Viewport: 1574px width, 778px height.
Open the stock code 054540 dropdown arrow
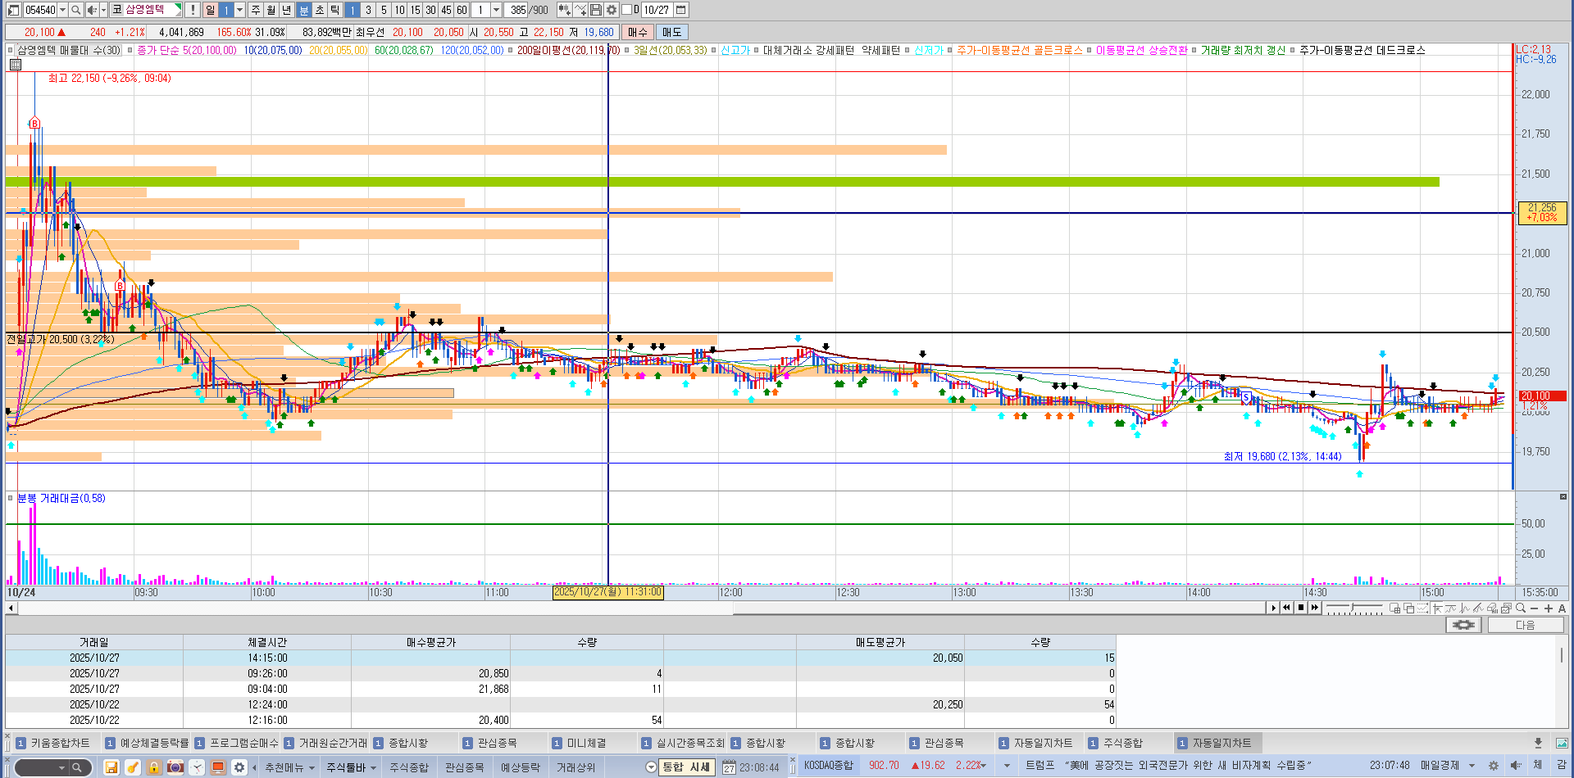pos(62,10)
